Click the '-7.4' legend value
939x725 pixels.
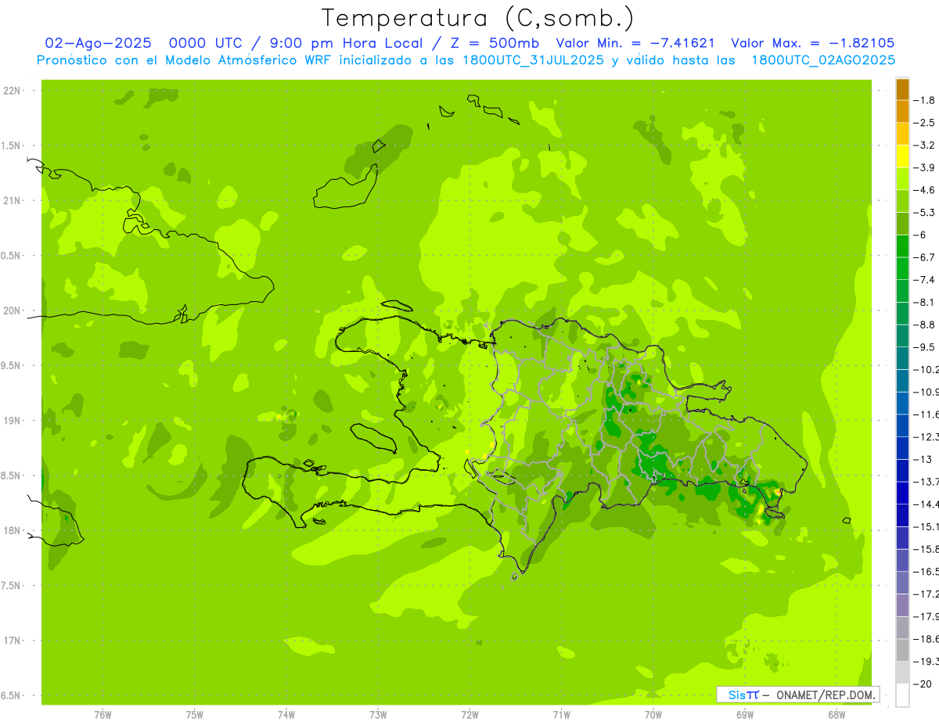[x=923, y=279]
